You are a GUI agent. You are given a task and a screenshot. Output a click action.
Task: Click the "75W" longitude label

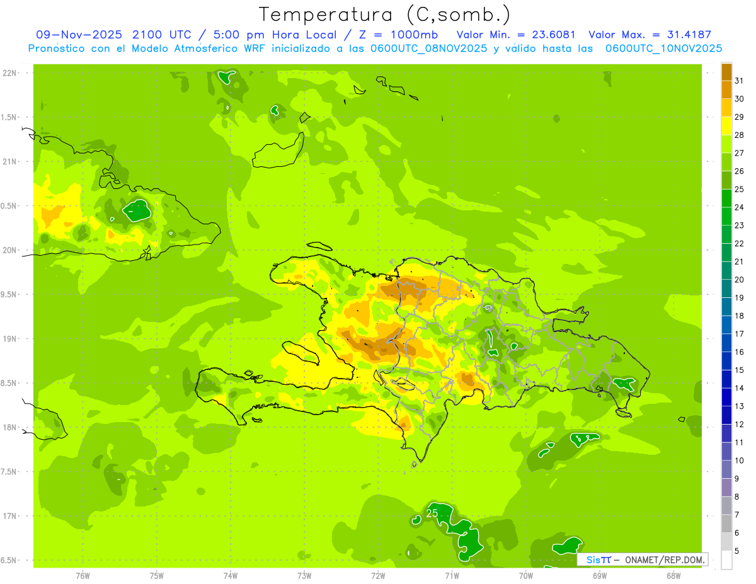click(157, 576)
